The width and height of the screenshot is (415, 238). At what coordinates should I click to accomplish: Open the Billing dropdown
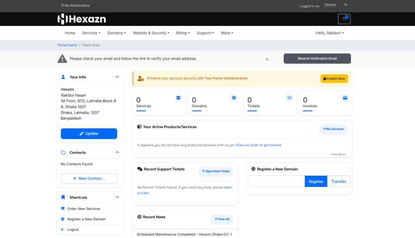pyautogui.click(x=183, y=33)
